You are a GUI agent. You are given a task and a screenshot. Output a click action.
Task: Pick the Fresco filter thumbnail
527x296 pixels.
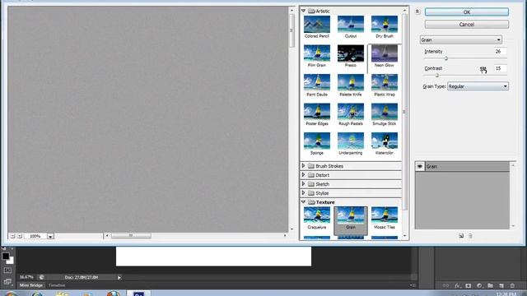click(351, 53)
